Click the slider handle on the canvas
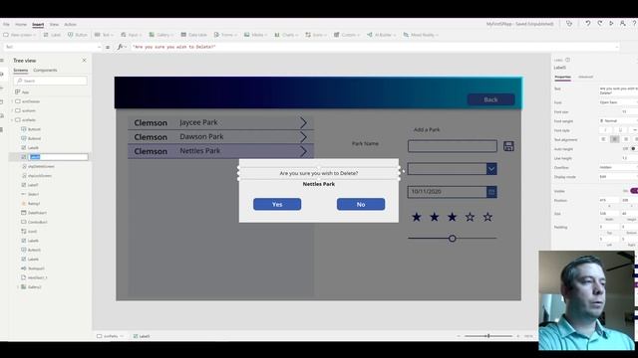Screen dimensions: 638x358 click(x=452, y=239)
